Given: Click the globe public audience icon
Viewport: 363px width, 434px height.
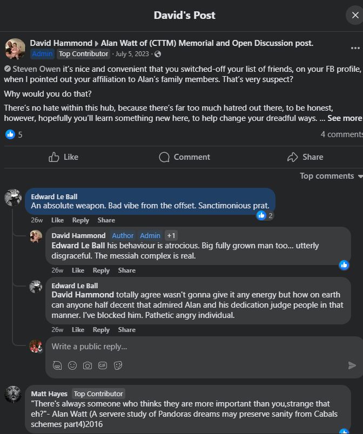Looking at the screenshot, I should point(158,54).
